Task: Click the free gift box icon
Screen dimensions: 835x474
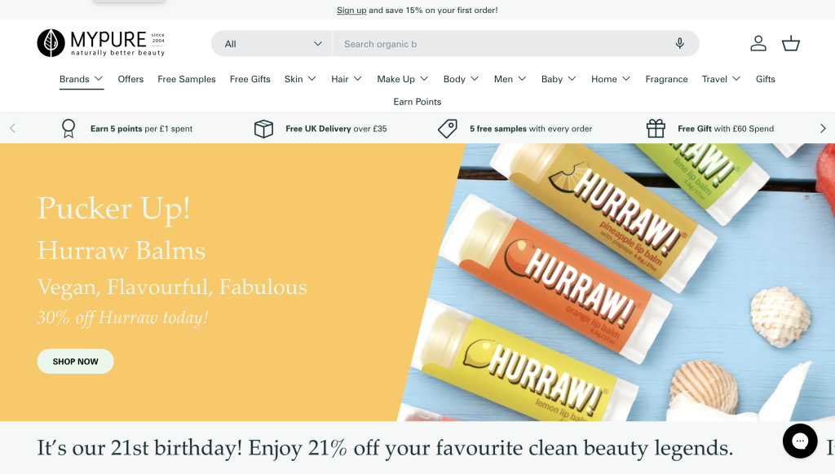Action: point(656,129)
